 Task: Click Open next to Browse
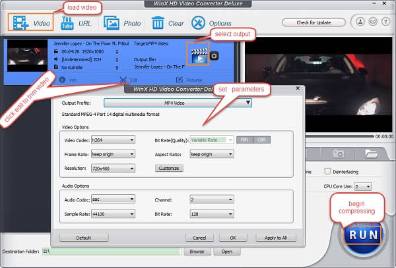(x=227, y=252)
